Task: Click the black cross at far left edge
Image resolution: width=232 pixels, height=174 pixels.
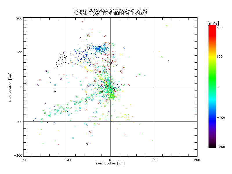Action: 26,84
